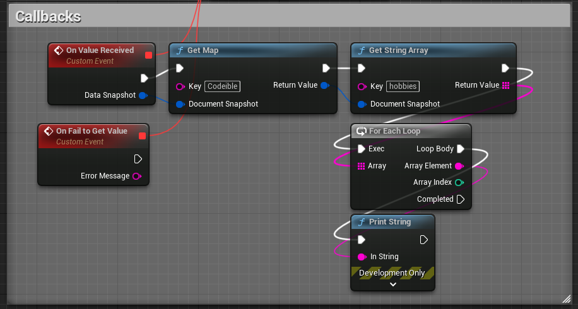Click Get String Array exec output pin

point(505,68)
